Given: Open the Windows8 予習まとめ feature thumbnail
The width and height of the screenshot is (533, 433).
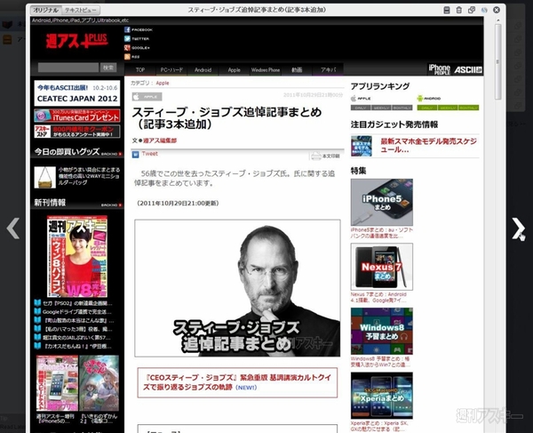Looking at the screenshot, I should [382, 331].
